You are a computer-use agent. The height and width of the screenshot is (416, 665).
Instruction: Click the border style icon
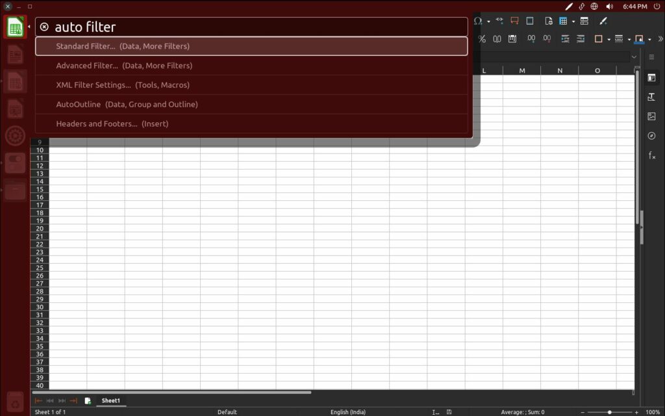click(x=619, y=39)
